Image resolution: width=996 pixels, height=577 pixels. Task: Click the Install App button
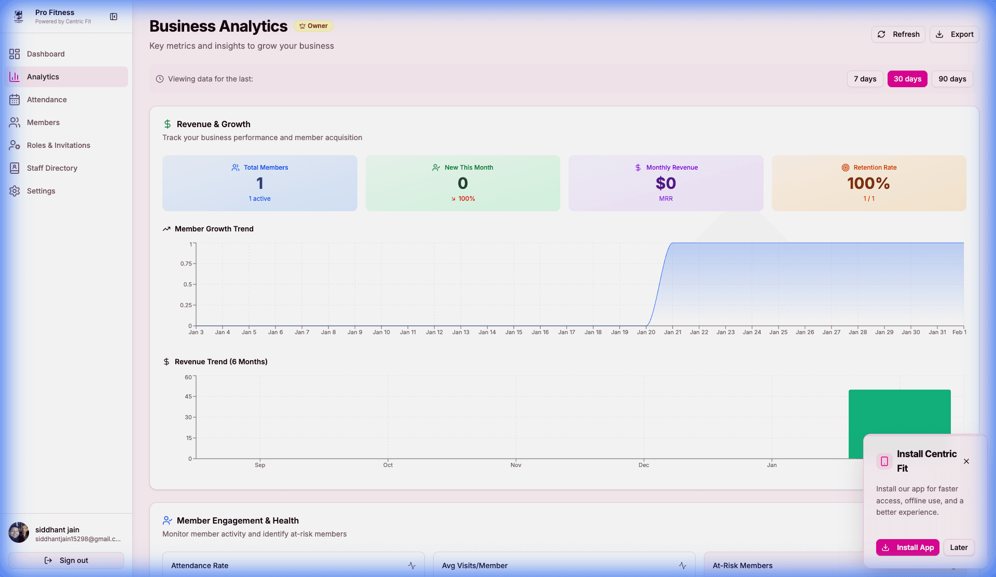point(907,547)
